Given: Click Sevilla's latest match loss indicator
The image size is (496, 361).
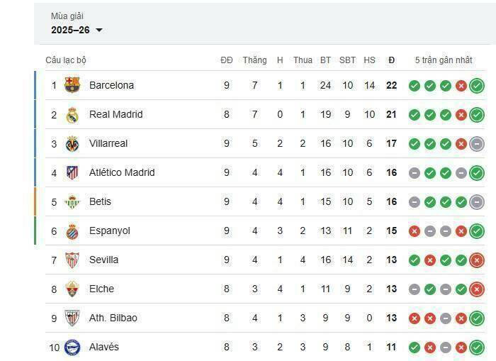Looking at the screenshot, I should coord(477,260).
